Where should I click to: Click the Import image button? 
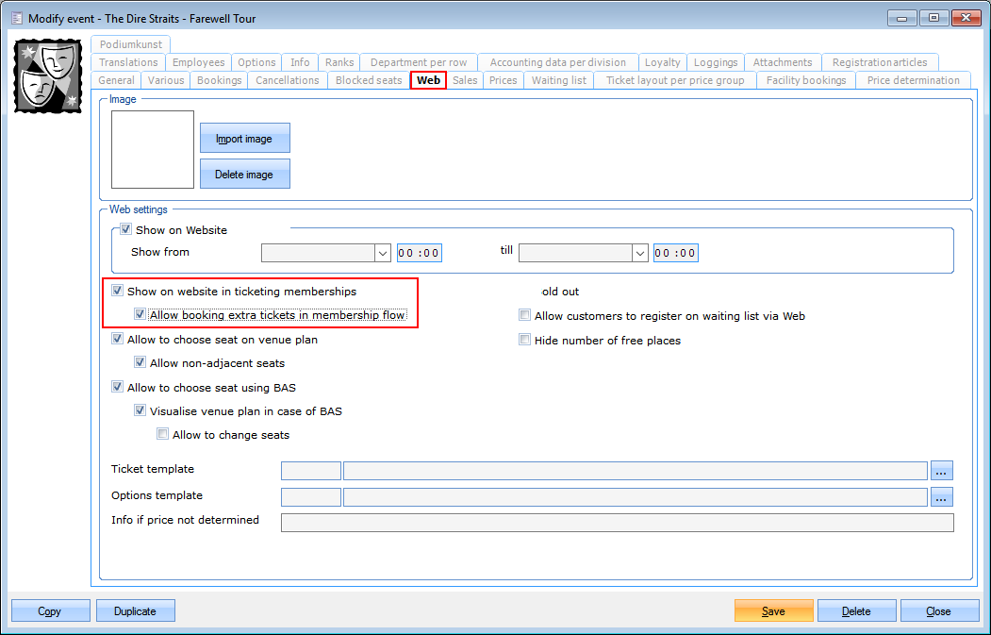244,139
